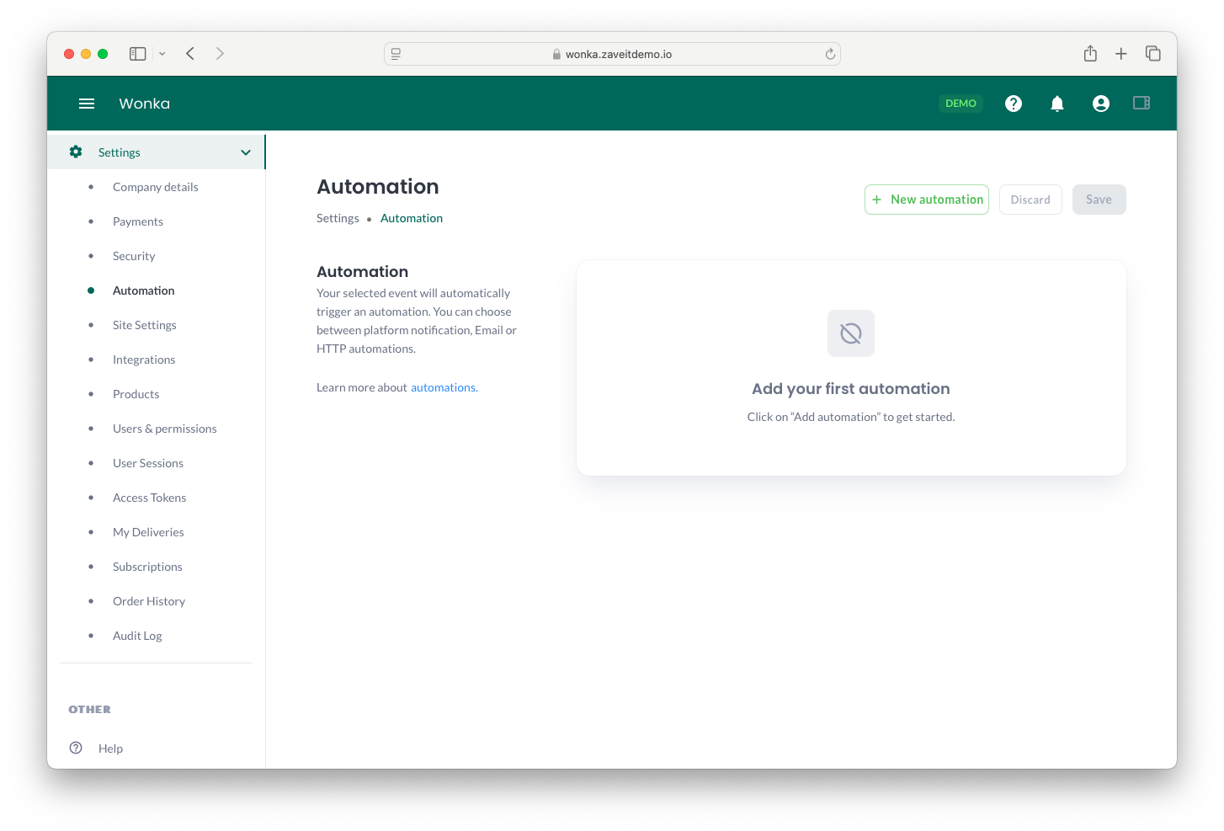Click Help in the Other section
Screen dimensions: 1224x831
[110, 748]
